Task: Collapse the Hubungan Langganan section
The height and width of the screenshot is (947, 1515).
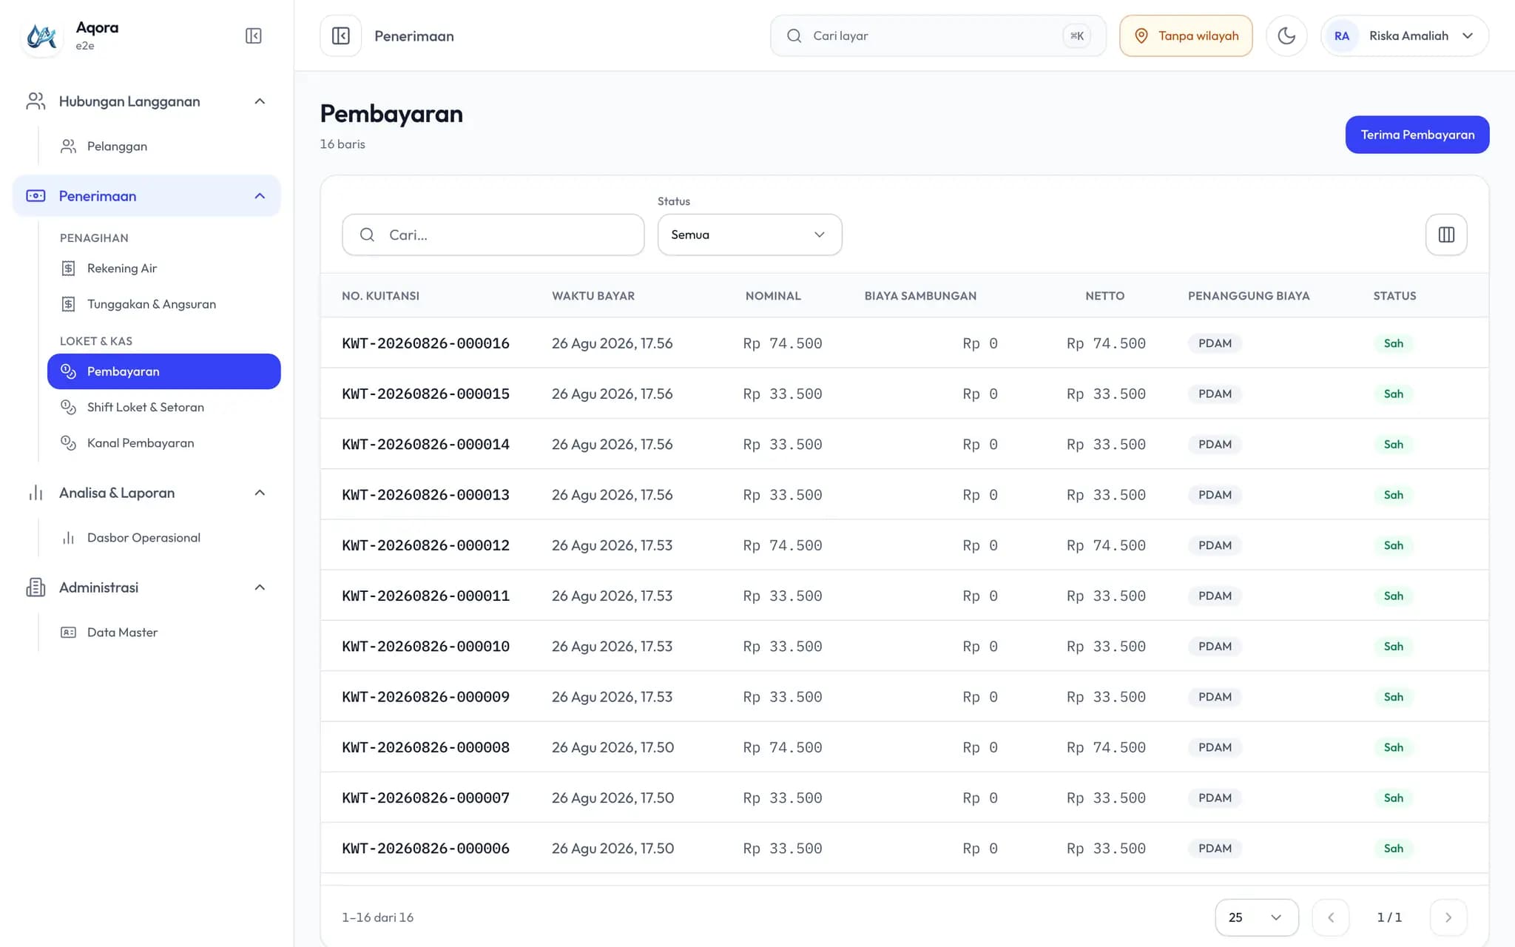Action: [x=260, y=101]
